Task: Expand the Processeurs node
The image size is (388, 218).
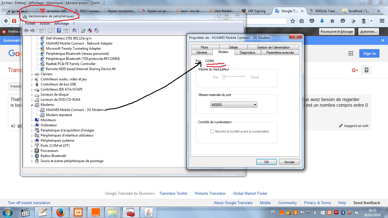Action: [32, 151]
